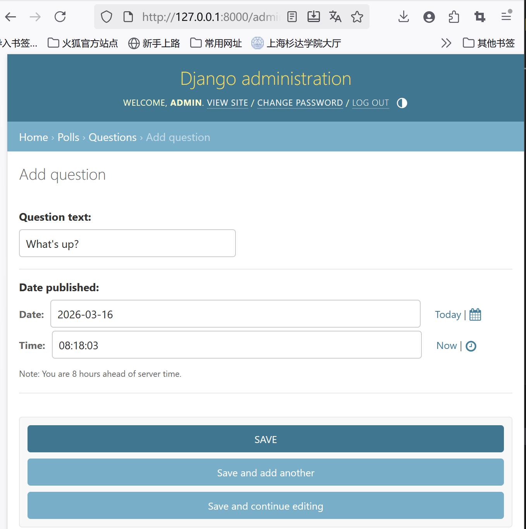Click the Time input field
Image resolution: width=526 pixels, height=529 pixels.
(x=237, y=345)
